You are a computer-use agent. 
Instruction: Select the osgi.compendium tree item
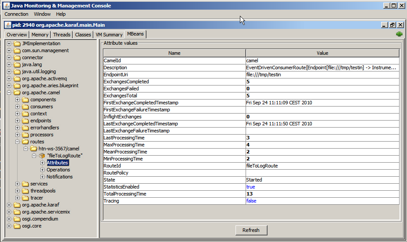[x=40, y=219]
